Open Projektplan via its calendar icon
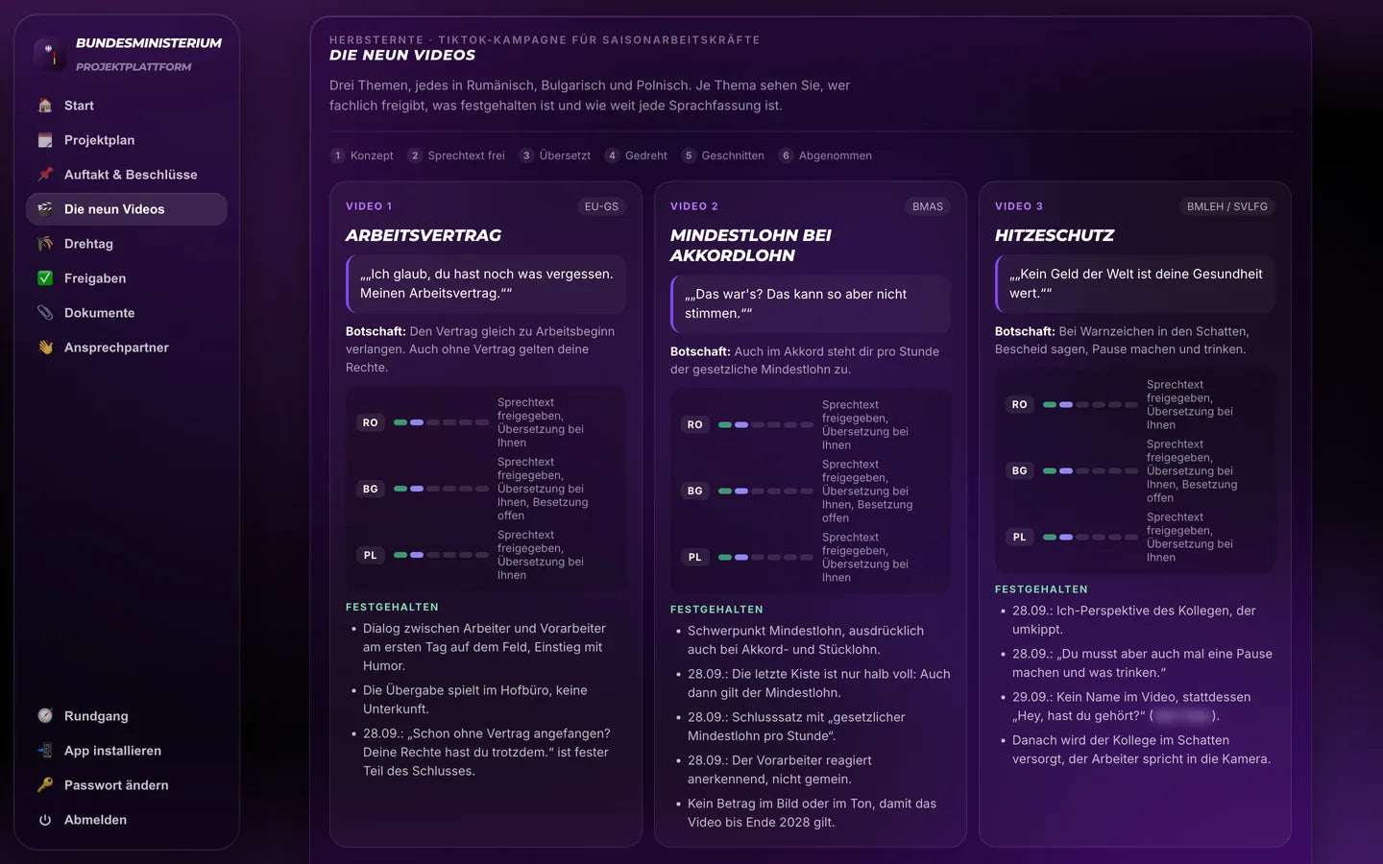This screenshot has height=864, width=1383. [x=45, y=140]
